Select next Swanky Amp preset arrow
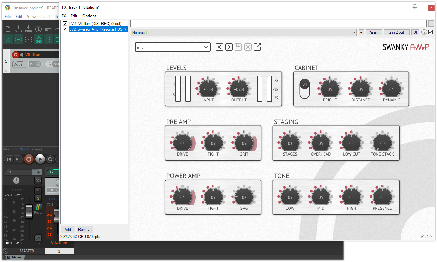The height and width of the screenshot is (262, 437). point(229,47)
